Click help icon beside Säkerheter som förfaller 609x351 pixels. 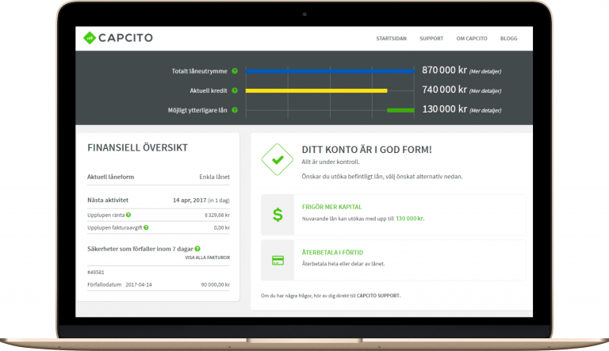pos(197,249)
